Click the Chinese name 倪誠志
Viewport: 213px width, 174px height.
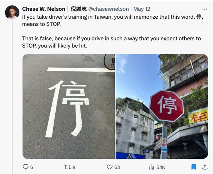79,9
